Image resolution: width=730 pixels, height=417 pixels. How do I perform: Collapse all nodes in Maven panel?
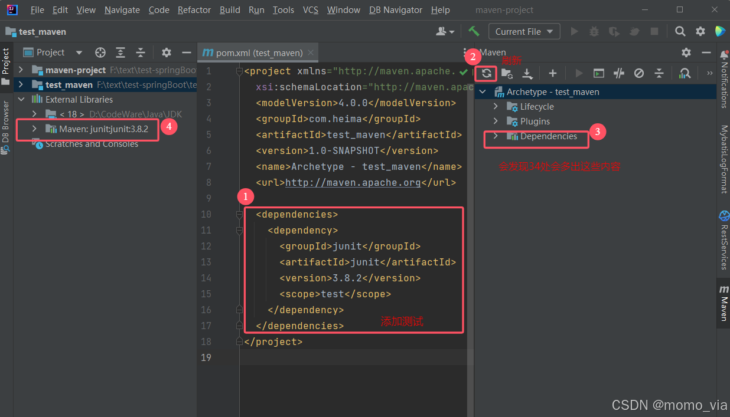coord(659,73)
